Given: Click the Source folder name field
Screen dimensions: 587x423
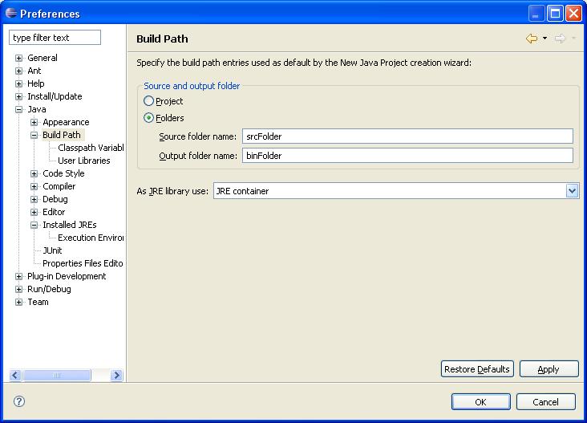Looking at the screenshot, I should [x=407, y=136].
